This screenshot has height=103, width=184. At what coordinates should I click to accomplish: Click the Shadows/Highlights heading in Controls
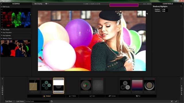coord(160,6)
